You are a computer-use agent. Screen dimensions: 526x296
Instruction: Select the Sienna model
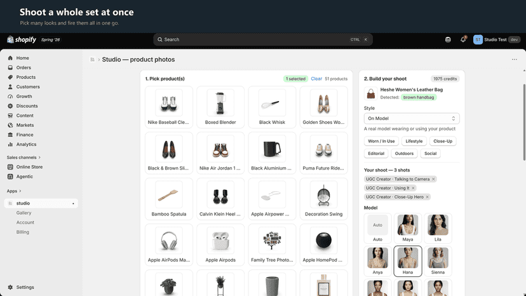click(x=438, y=261)
